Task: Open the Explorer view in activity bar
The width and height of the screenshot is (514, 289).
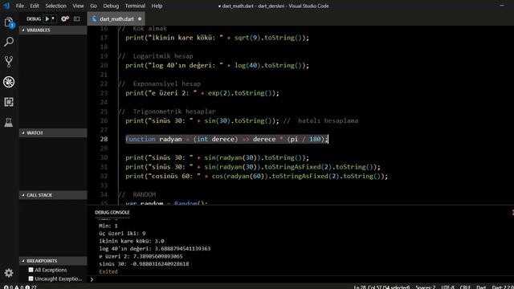Action: tap(9, 22)
